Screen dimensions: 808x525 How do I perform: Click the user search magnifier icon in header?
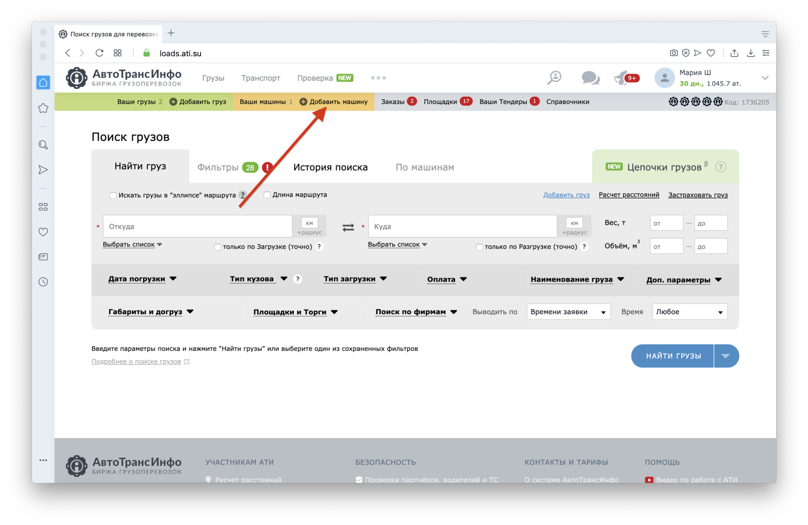pos(555,77)
